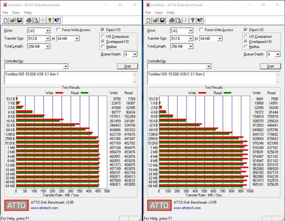Screen dimensions: 285x221
Task: Click Print Preview icon in left window toolbar
Action: point(36,20)
